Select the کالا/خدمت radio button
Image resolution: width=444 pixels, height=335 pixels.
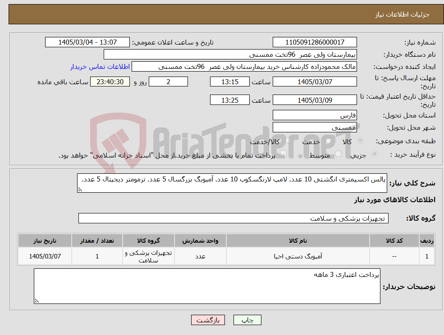click(x=288, y=140)
